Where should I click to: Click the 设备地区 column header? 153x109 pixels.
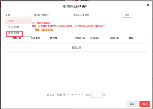[95, 38]
